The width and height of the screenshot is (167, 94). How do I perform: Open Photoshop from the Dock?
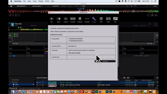[107, 91]
